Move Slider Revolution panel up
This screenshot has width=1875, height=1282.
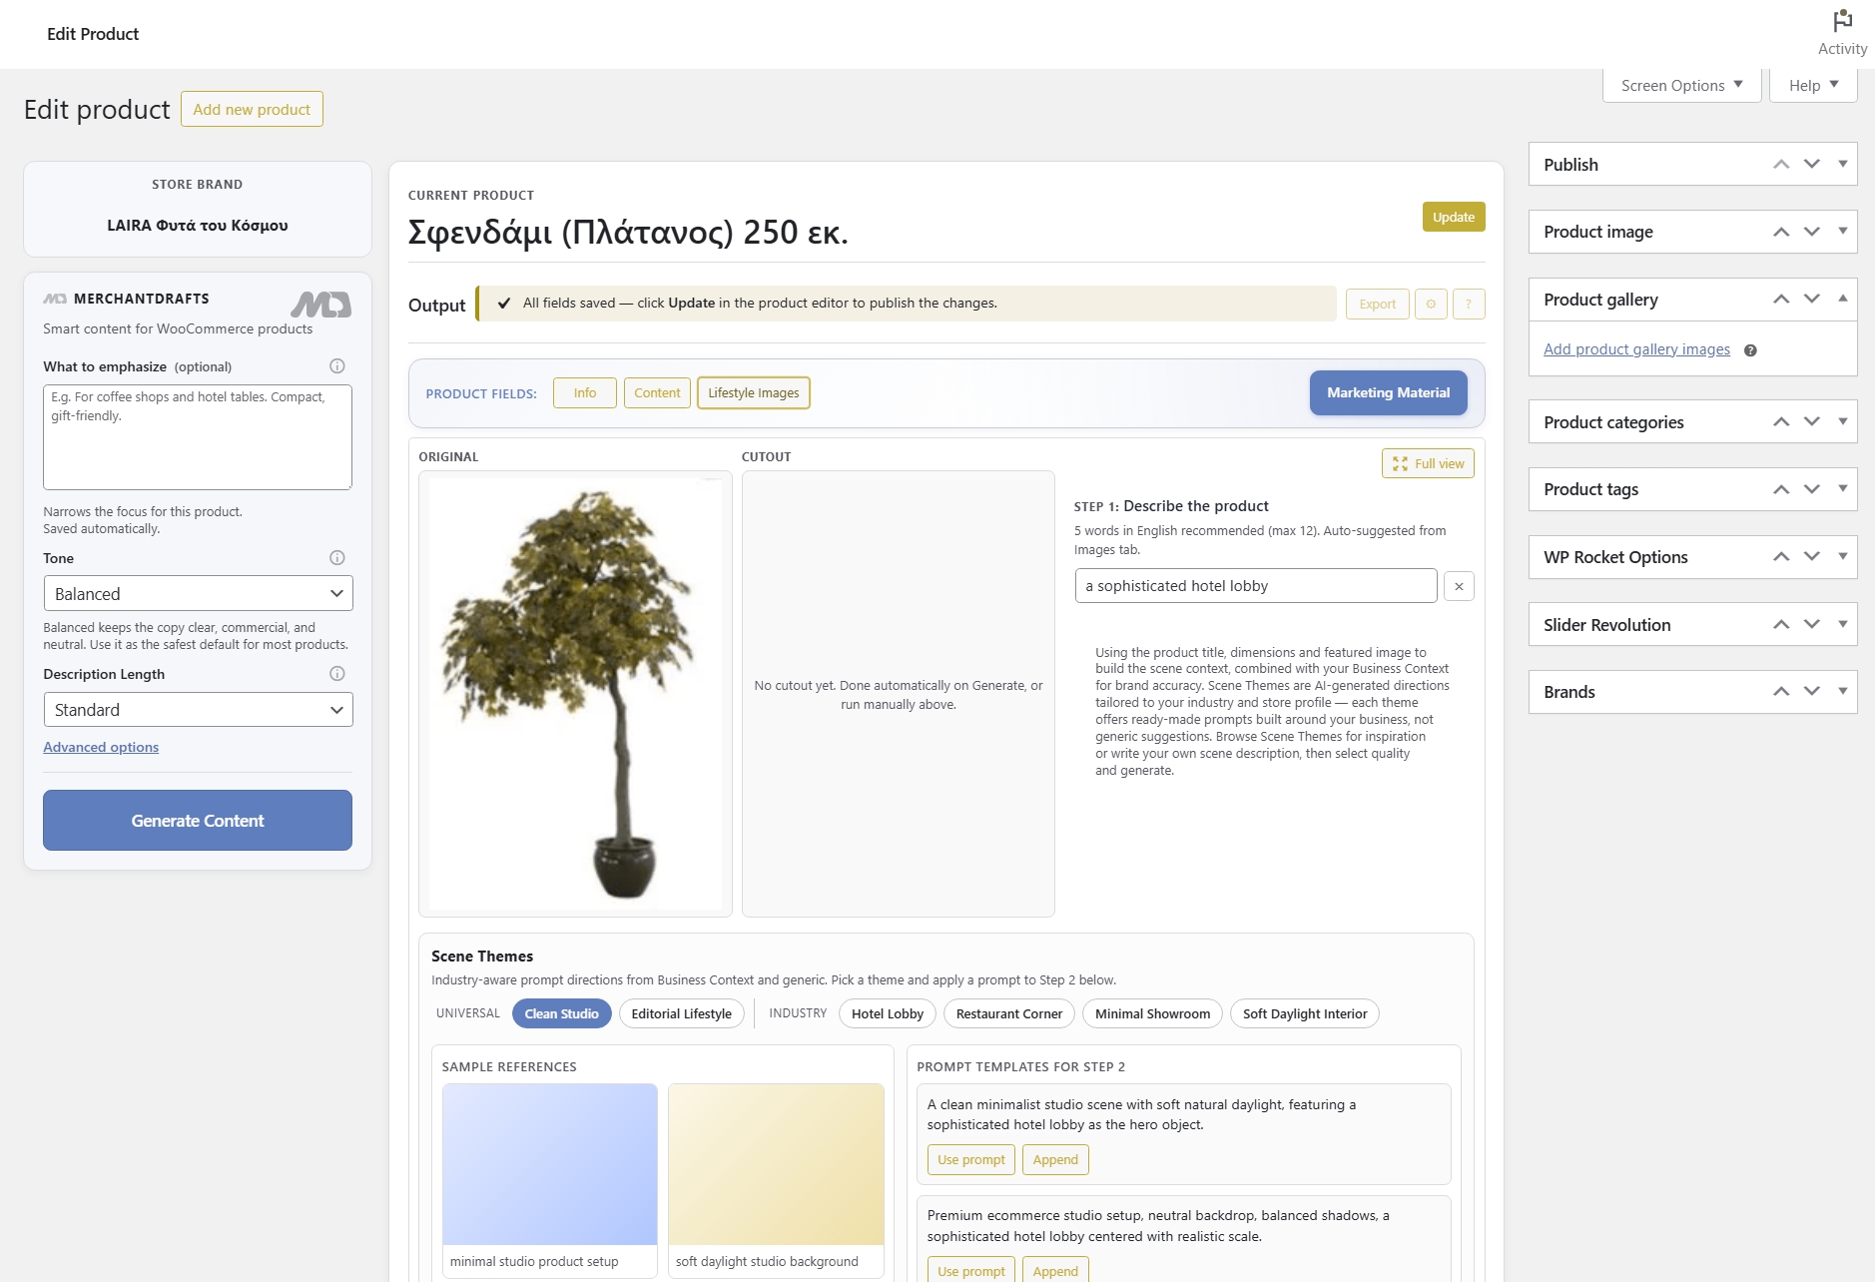click(x=1781, y=625)
